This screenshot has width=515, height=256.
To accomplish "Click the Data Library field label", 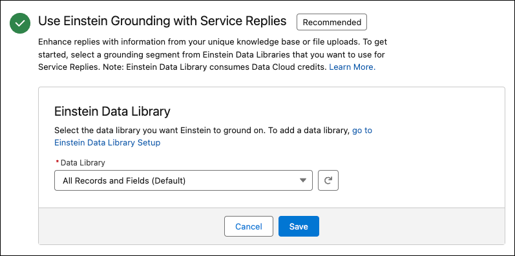I will 83,162.
